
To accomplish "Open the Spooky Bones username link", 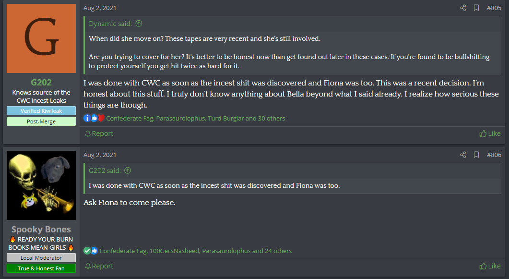I will 41,230.
